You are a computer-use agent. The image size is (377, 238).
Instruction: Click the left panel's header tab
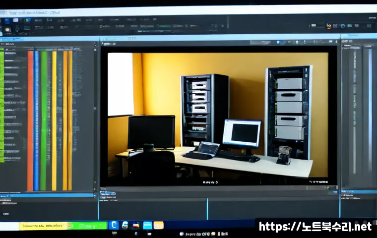coord(11,40)
